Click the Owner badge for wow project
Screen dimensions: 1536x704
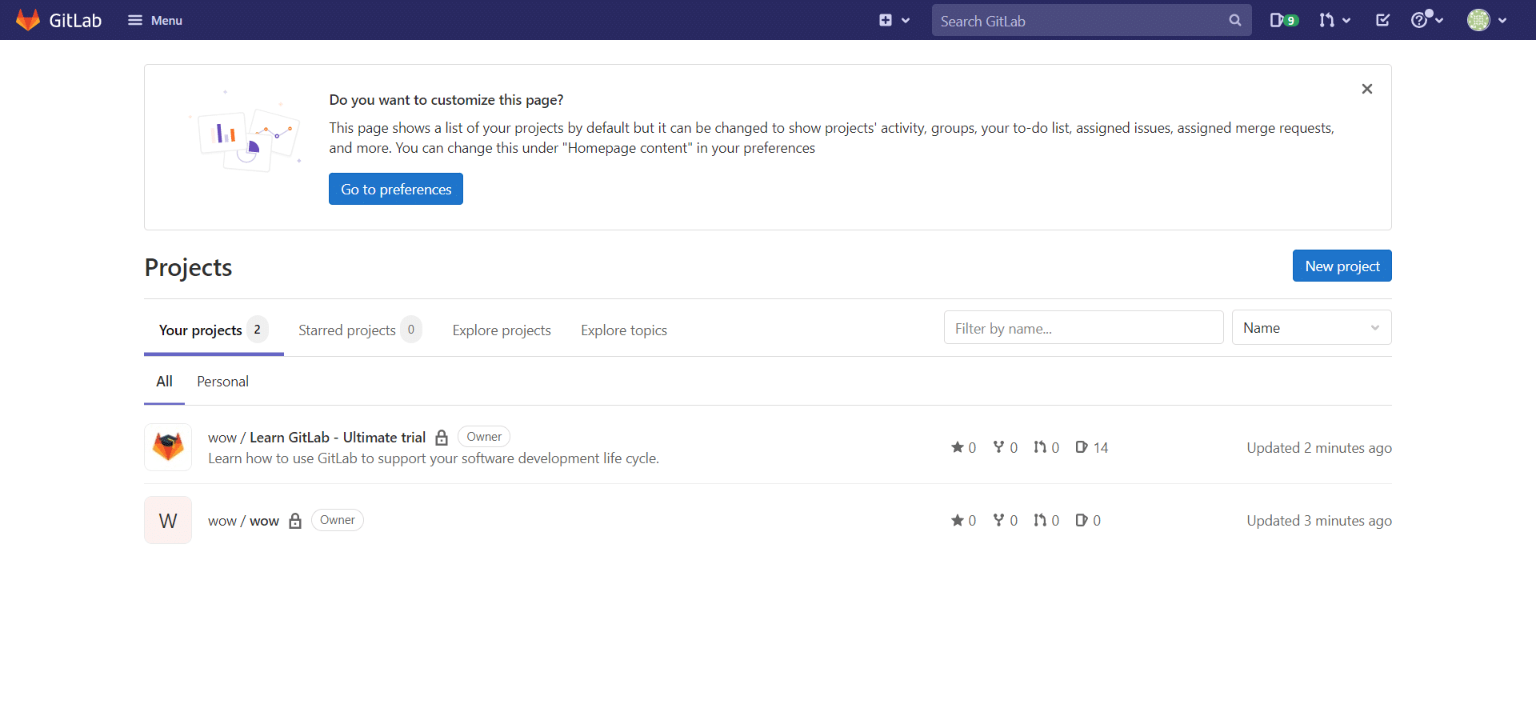pyautogui.click(x=338, y=520)
